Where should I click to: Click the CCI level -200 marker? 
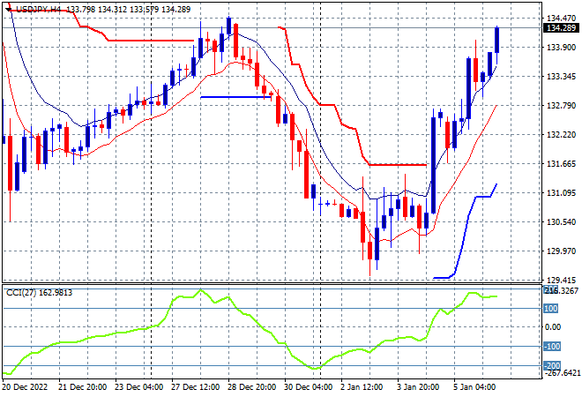(552, 366)
